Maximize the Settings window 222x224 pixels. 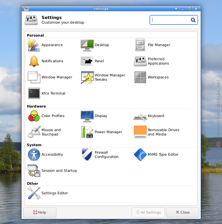pyautogui.click(x=189, y=9)
